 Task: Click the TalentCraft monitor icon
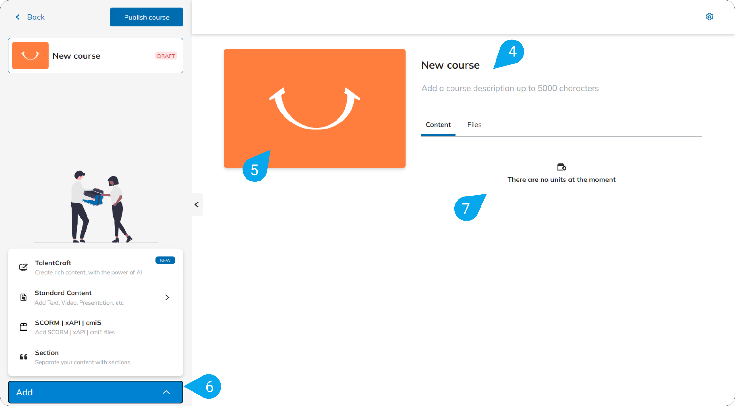tap(24, 267)
